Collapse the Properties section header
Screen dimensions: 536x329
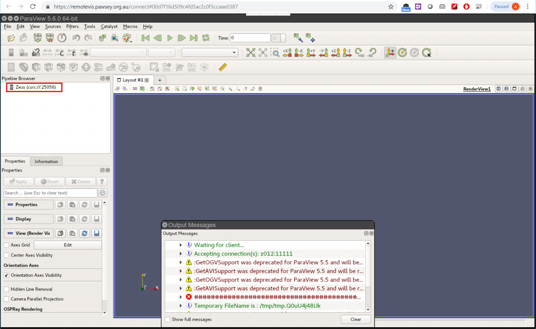coord(28,205)
